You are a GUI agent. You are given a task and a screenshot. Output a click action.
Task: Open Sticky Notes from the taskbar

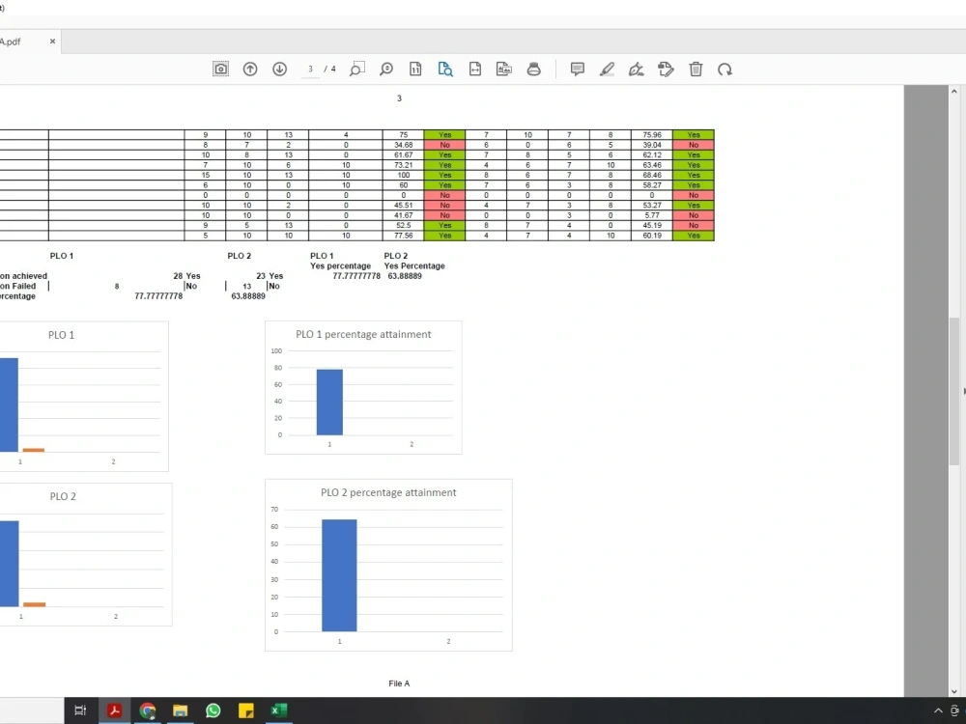245,710
